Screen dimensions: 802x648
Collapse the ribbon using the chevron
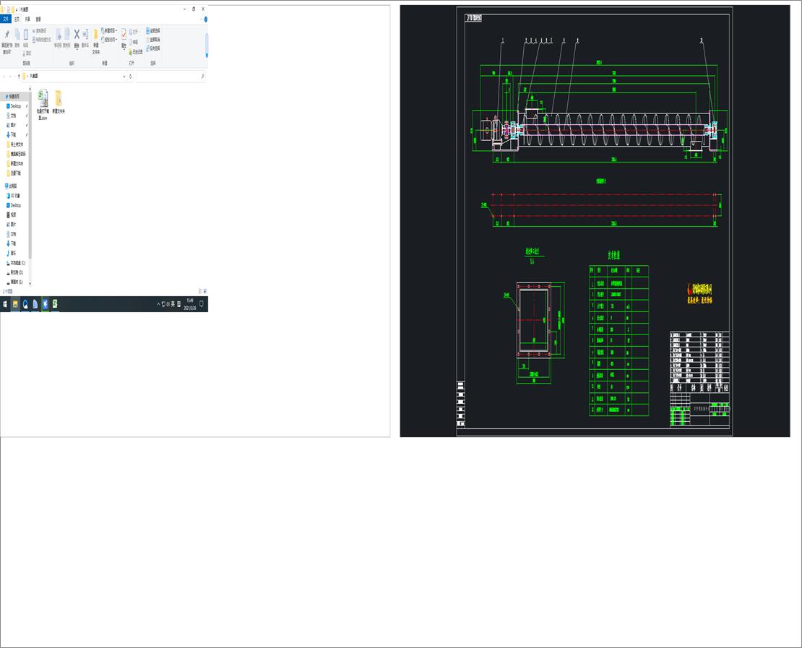tap(201, 19)
